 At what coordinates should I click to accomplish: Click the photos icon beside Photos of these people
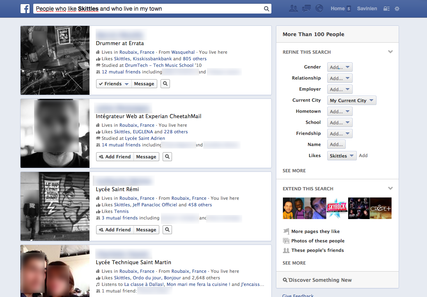coord(286,241)
